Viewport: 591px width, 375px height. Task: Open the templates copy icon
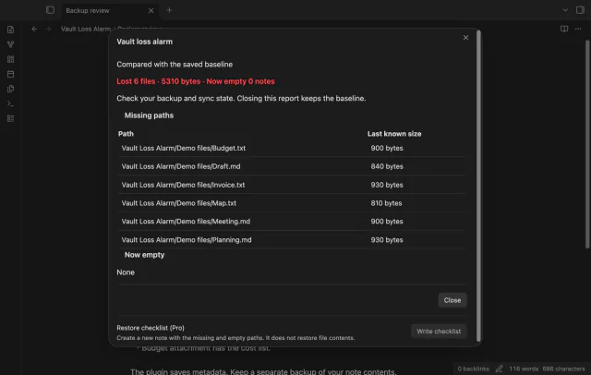tap(10, 89)
